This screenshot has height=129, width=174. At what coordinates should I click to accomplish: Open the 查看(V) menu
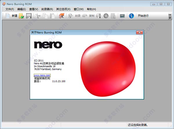34,9
